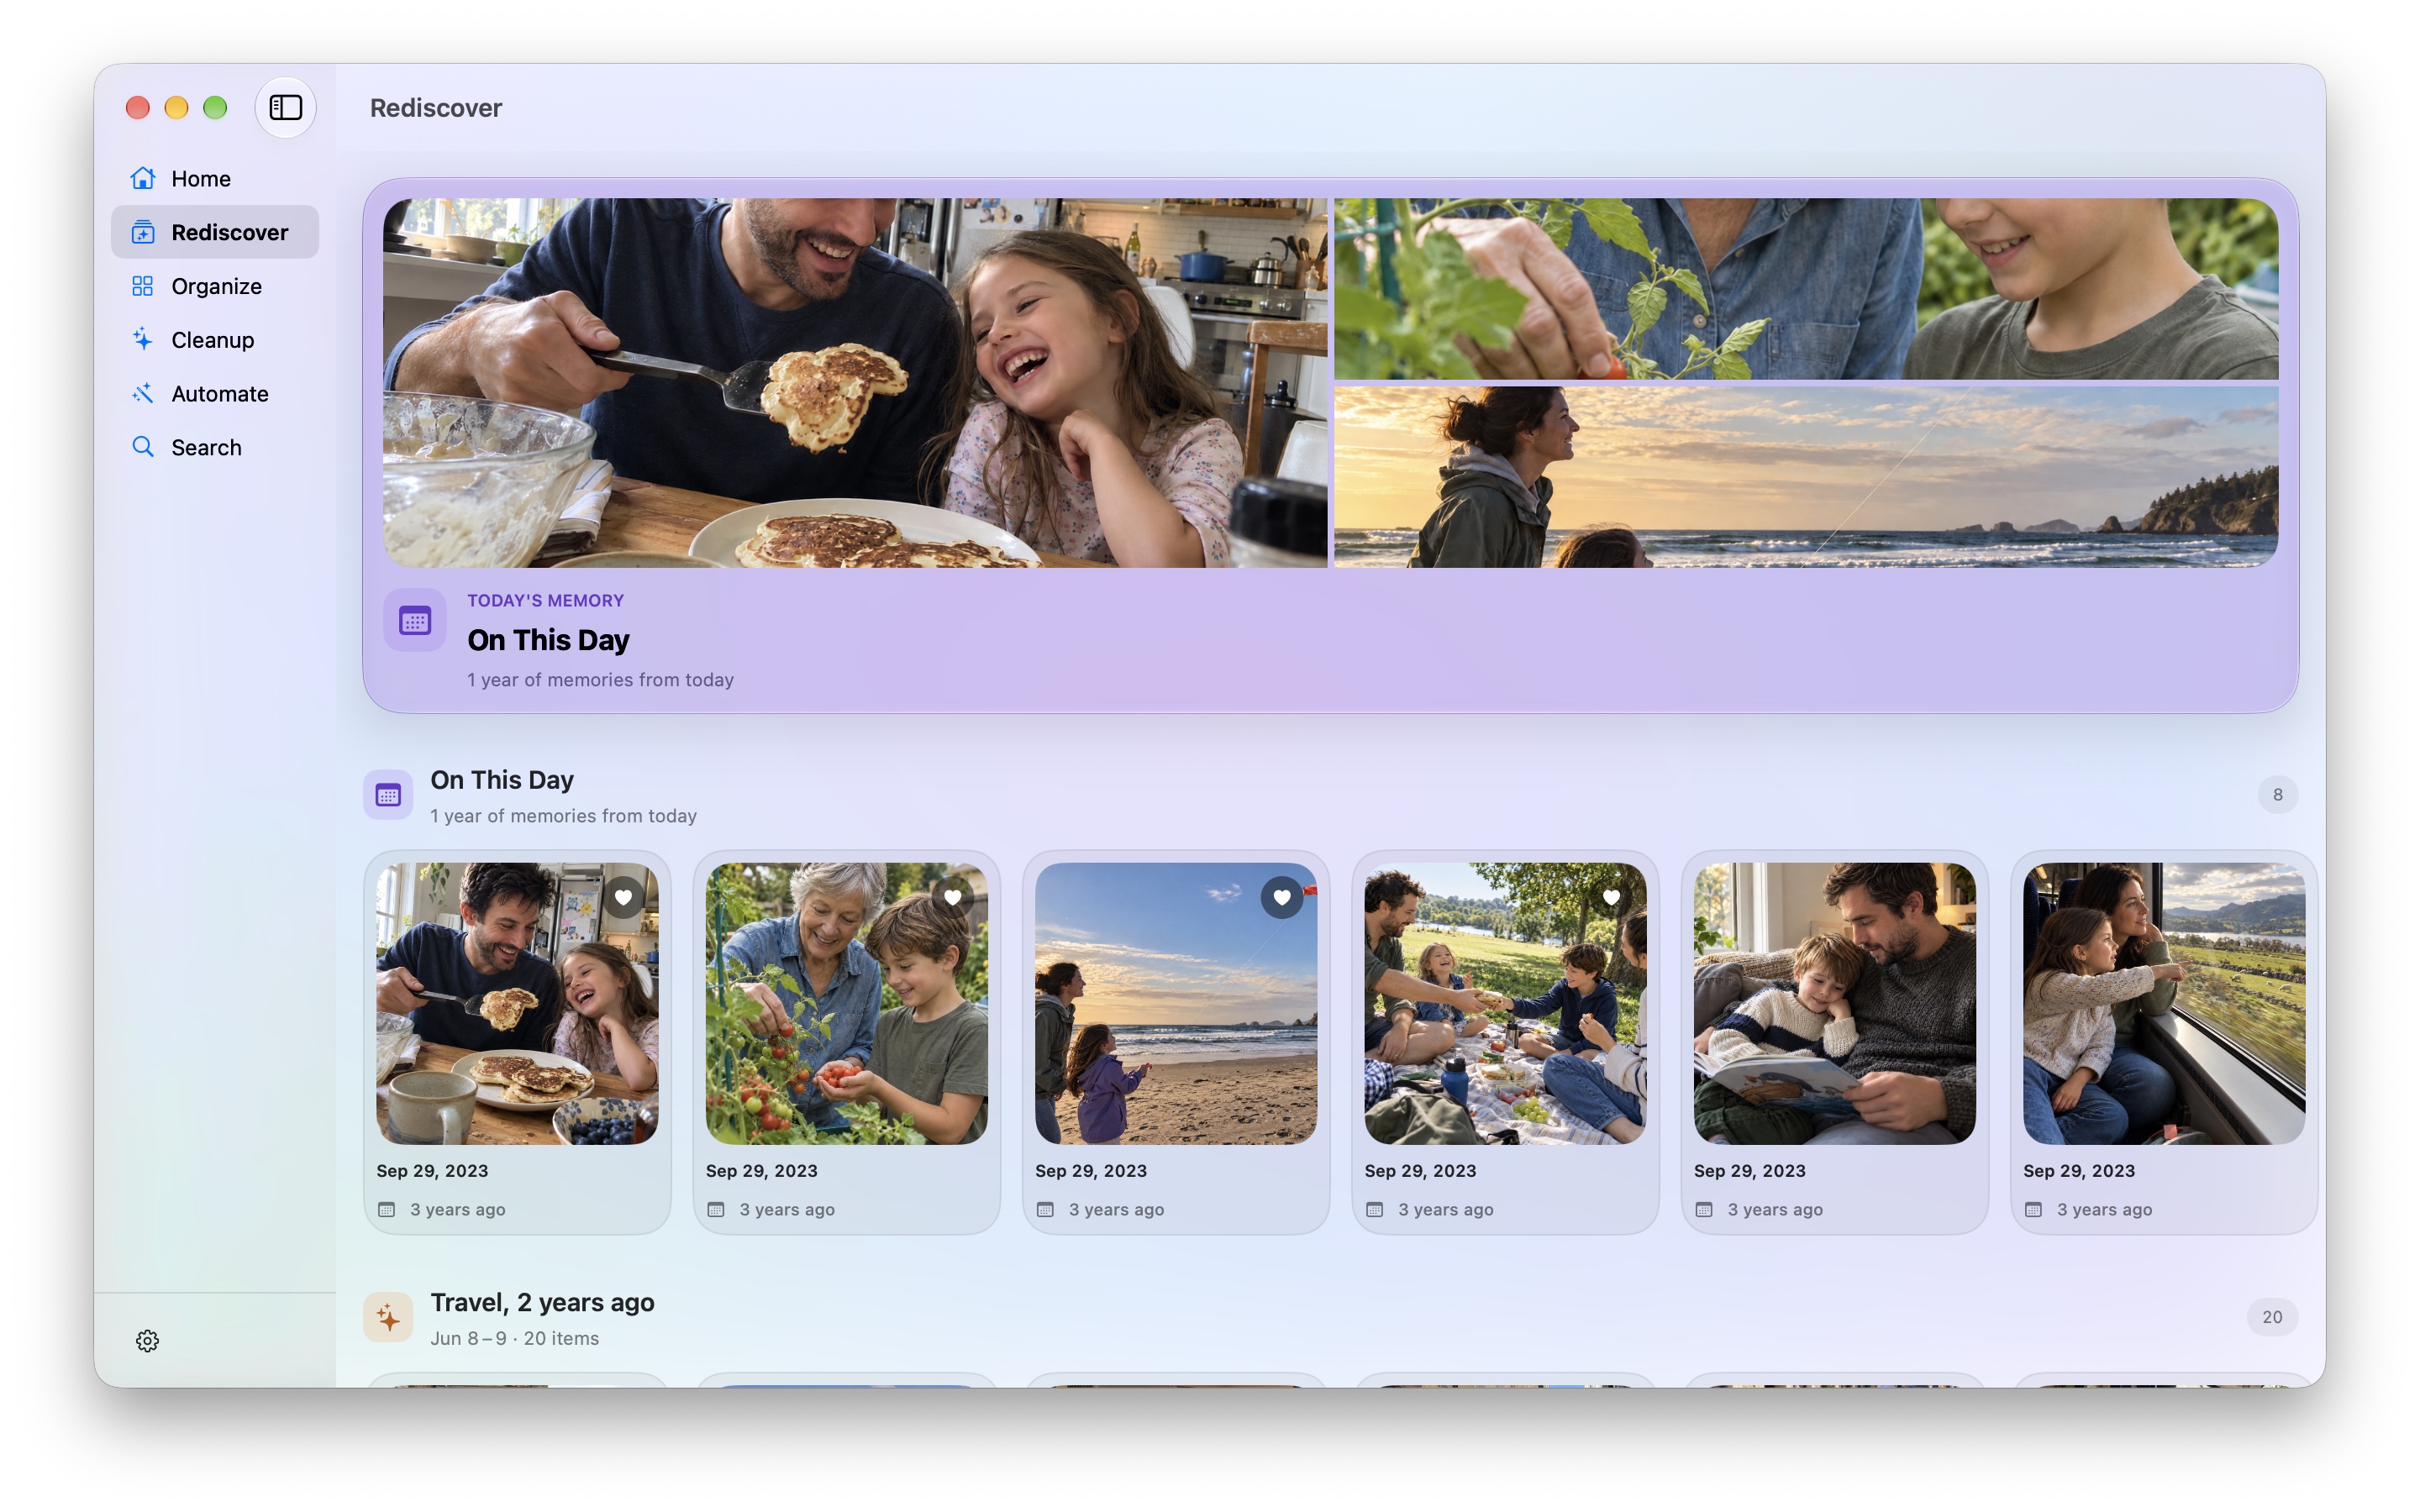The image size is (2420, 1512).
Task: Toggle favorite heart on the beach photo card
Action: pyautogui.click(x=1282, y=898)
